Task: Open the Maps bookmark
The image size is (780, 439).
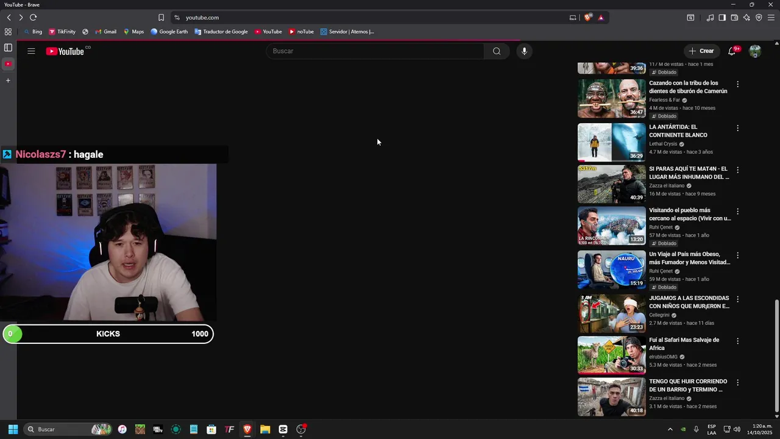Action: point(133,32)
